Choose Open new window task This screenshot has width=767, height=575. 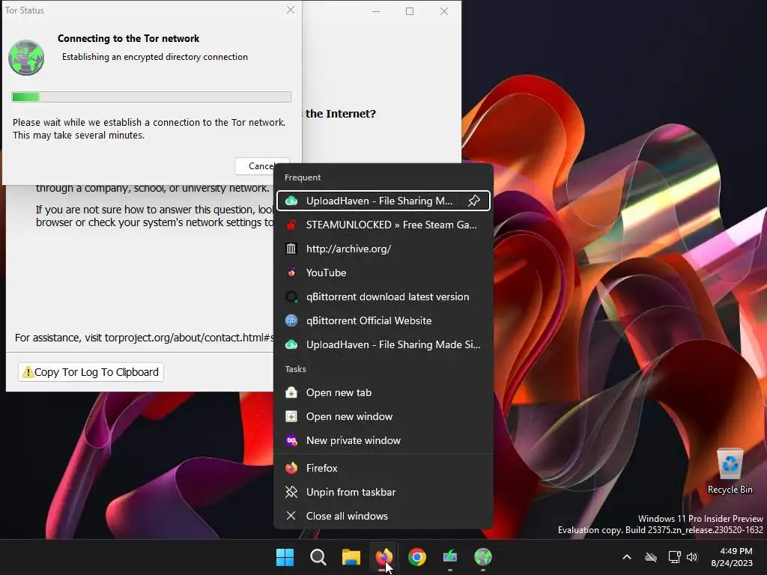click(383, 416)
